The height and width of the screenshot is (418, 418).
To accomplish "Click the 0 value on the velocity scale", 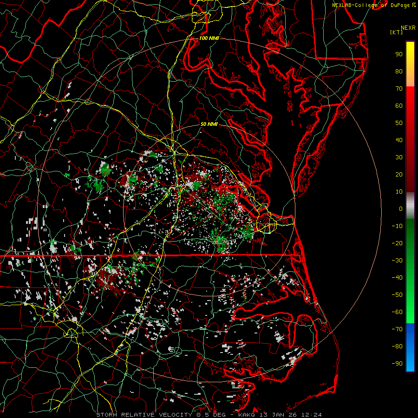I will pos(401,209).
